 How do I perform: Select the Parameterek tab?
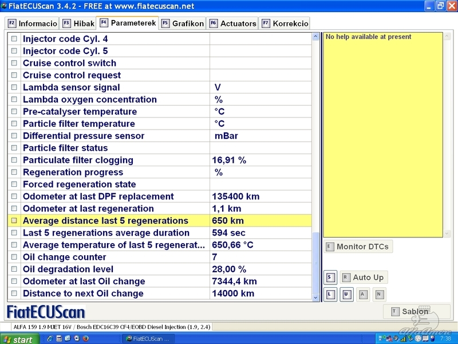click(127, 23)
